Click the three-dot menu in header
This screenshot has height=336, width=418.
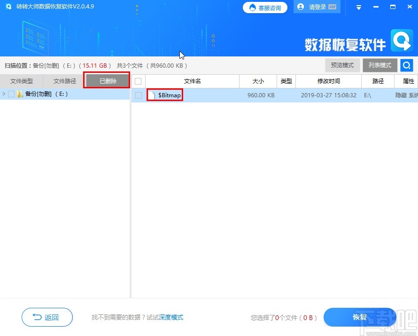tap(137, 8)
